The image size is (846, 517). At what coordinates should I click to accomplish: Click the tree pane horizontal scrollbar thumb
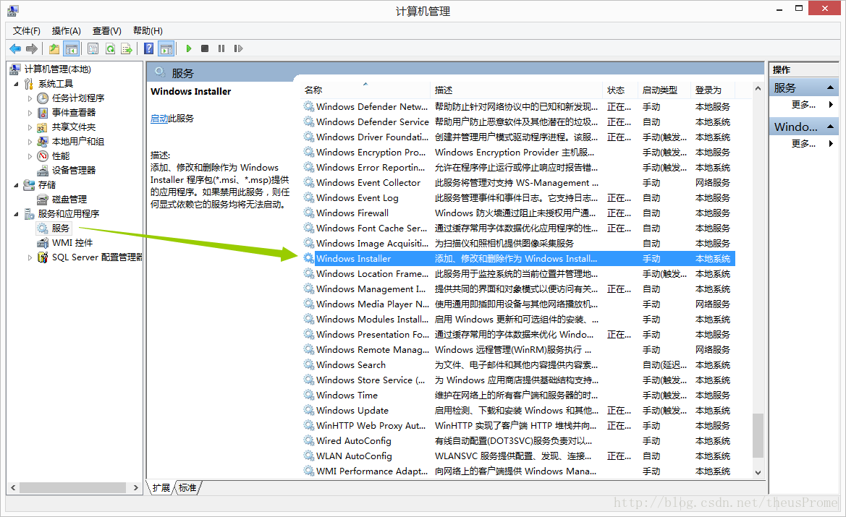coord(72,488)
